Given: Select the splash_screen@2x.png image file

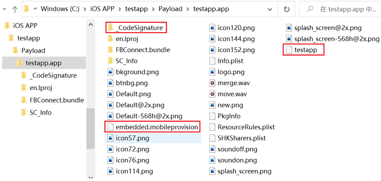Looking at the screenshot, I should point(328,28).
